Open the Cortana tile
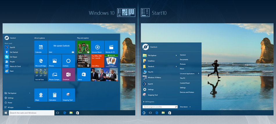276x124 pixels. [x=68, y=61]
